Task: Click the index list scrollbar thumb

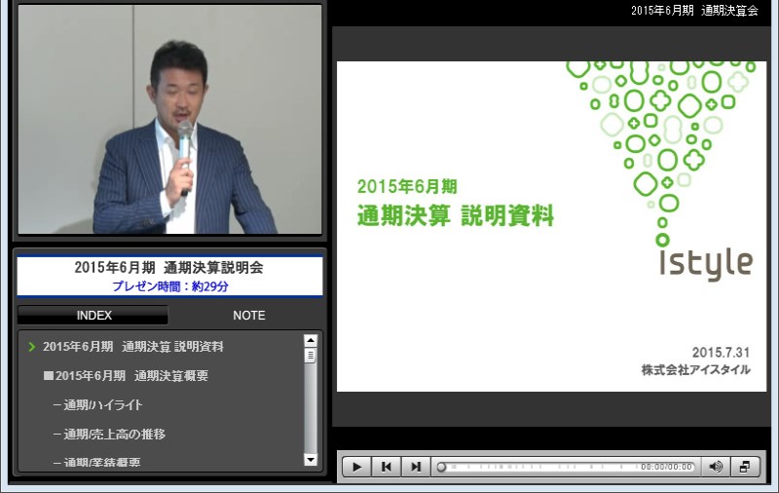Action: pyautogui.click(x=311, y=356)
